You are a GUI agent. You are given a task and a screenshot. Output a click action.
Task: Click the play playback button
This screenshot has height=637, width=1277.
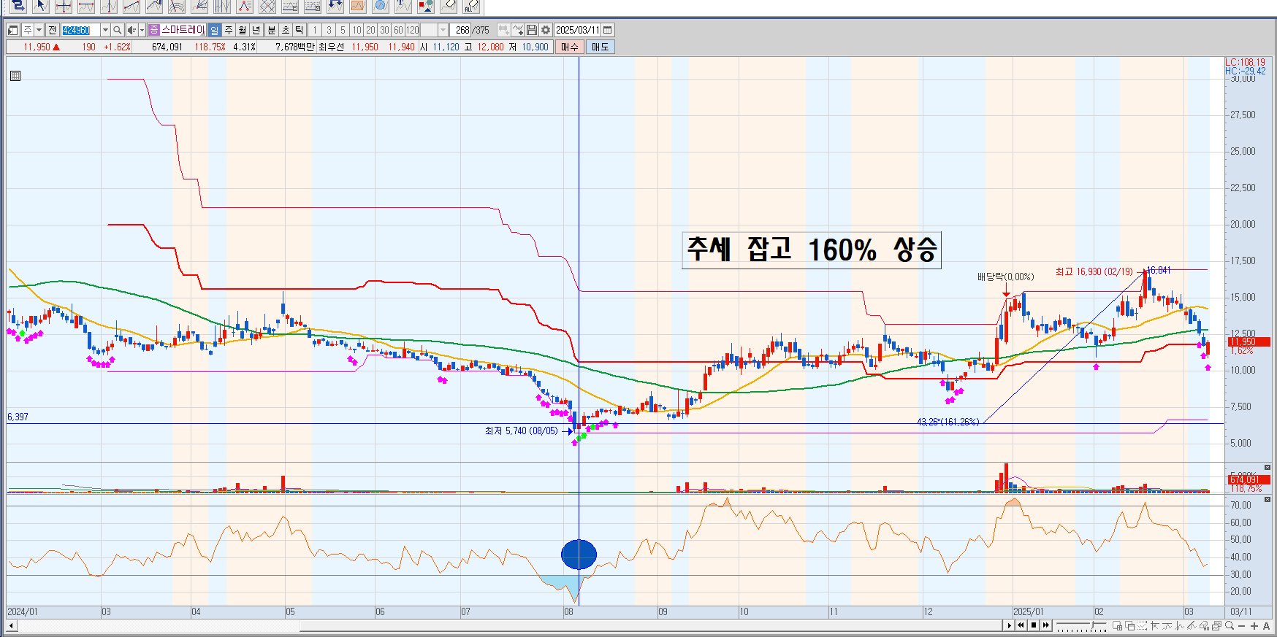pos(1009,625)
